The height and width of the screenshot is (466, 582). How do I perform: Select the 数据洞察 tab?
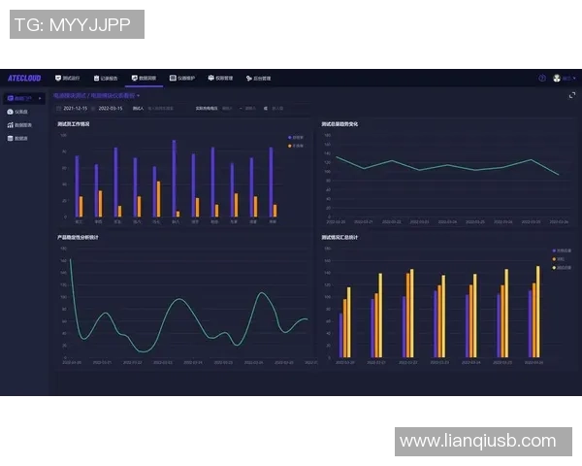[x=144, y=78]
